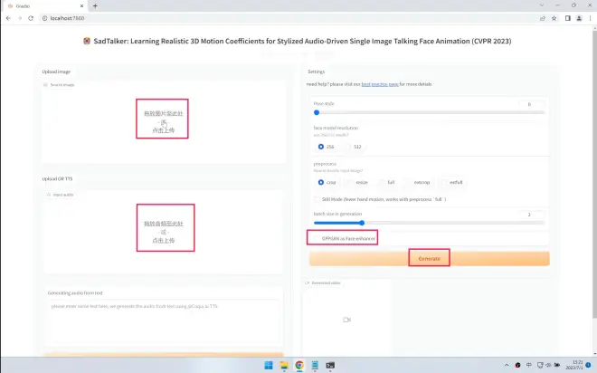Viewport: 597px width, 373px height.
Task: Click the Upload OR TTS tab label
Action: pyautogui.click(x=57, y=178)
